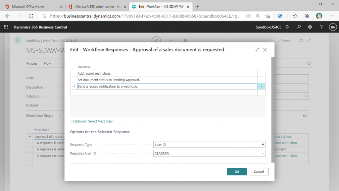339x191 pixels.
Task: Open the app launcher waffle menu
Action: [6, 27]
